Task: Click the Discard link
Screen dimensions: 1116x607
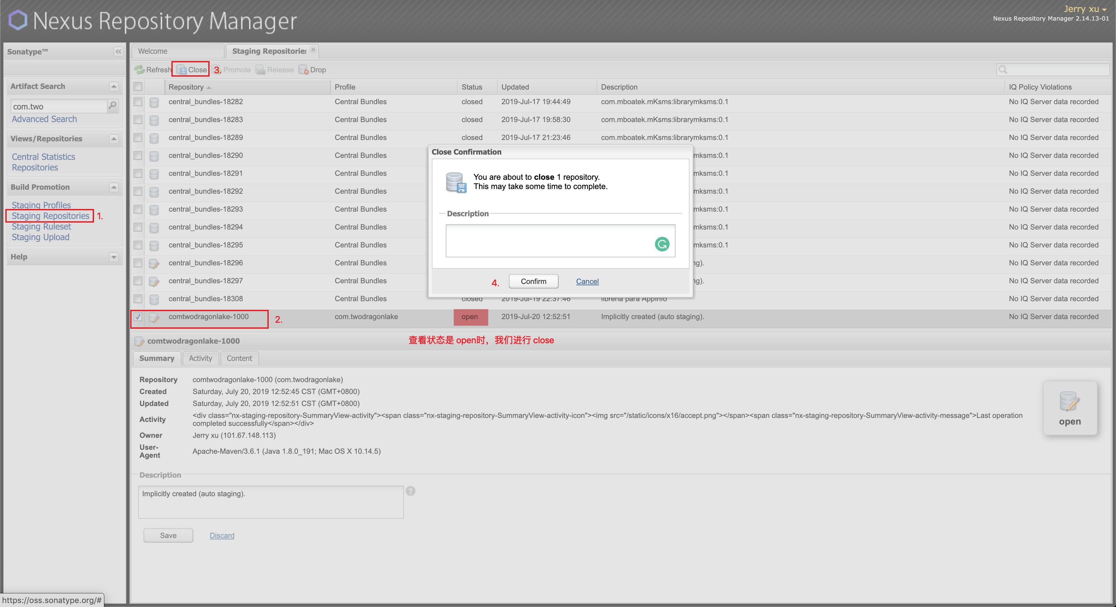Action: [222, 535]
